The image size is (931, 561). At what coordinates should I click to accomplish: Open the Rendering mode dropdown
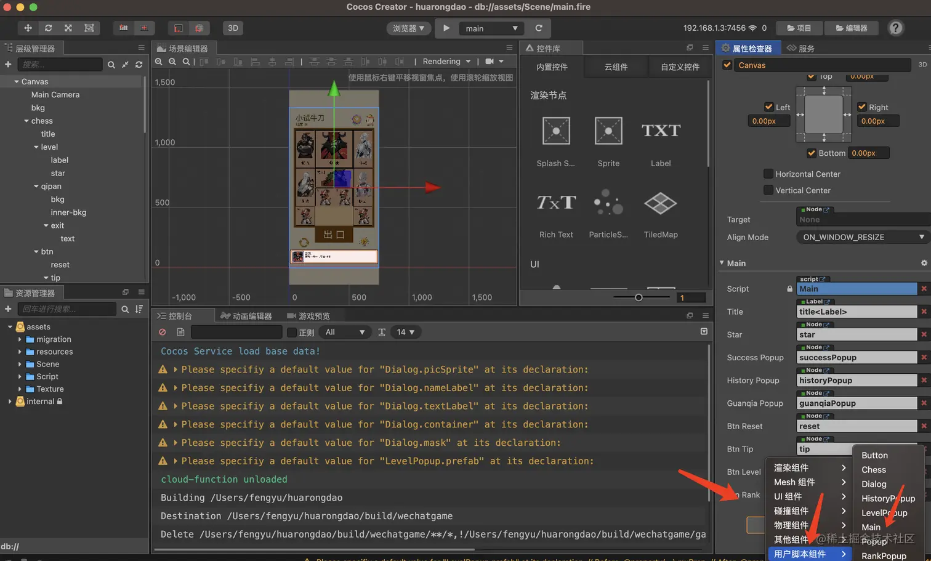(x=446, y=62)
